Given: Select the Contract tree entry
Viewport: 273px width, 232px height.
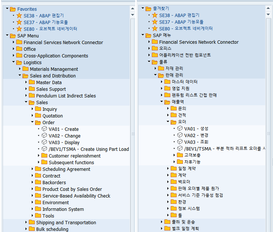Looking at the screenshot, I should 51,176.
